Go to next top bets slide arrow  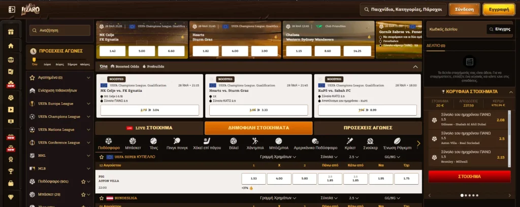tap(510, 195)
